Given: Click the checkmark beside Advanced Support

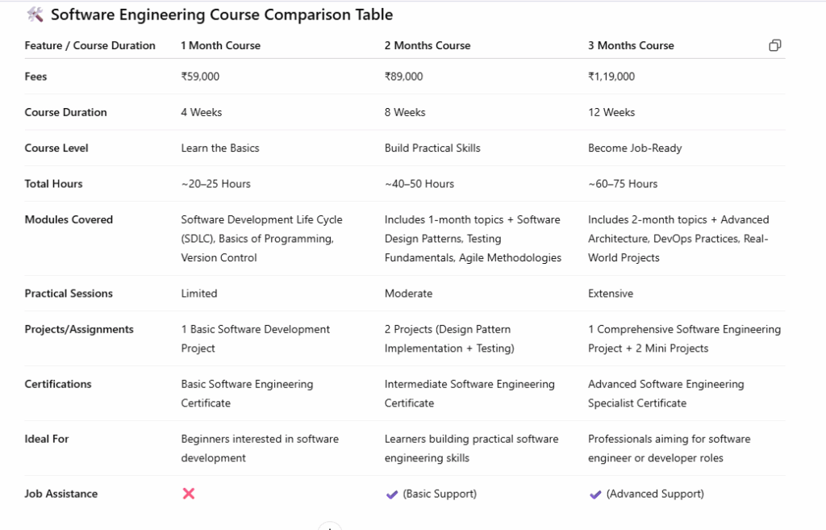Looking at the screenshot, I should coord(594,495).
